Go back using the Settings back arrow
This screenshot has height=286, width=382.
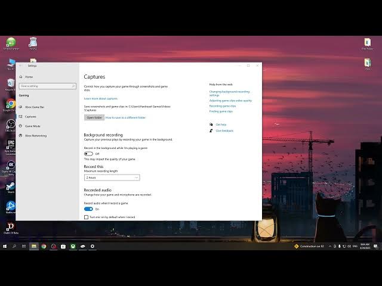20,66
